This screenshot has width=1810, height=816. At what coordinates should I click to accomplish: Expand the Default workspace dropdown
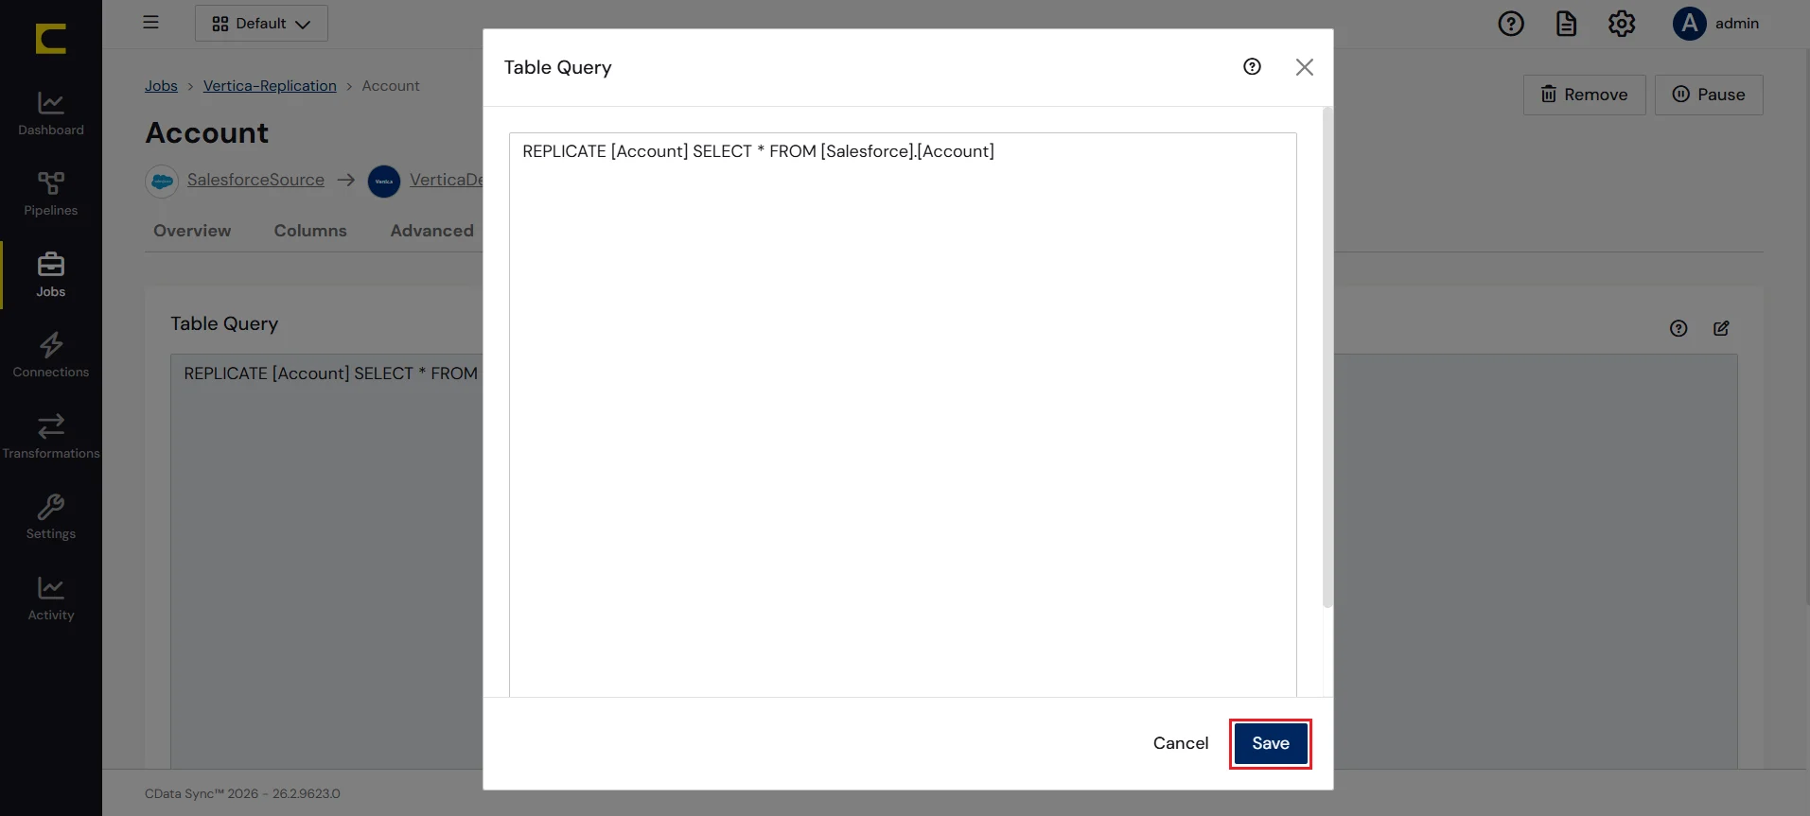click(x=261, y=24)
